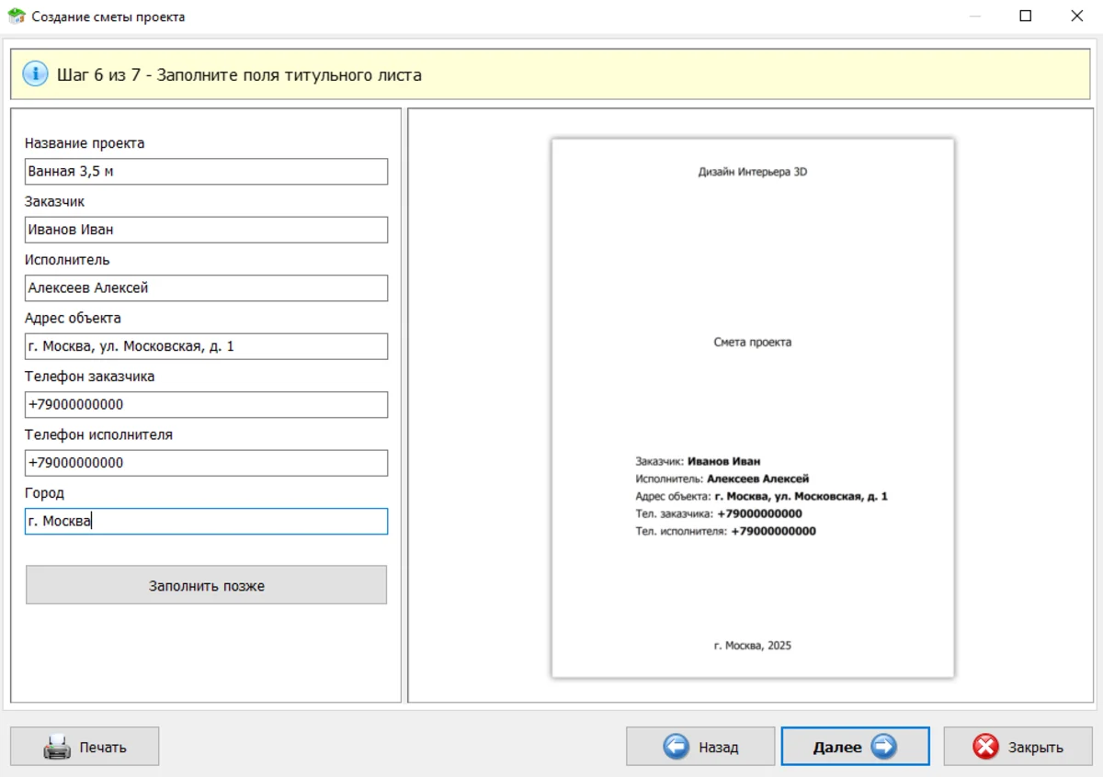The image size is (1103, 777).
Task: Minimize the Создание сметы проекта window
Action: [974, 17]
